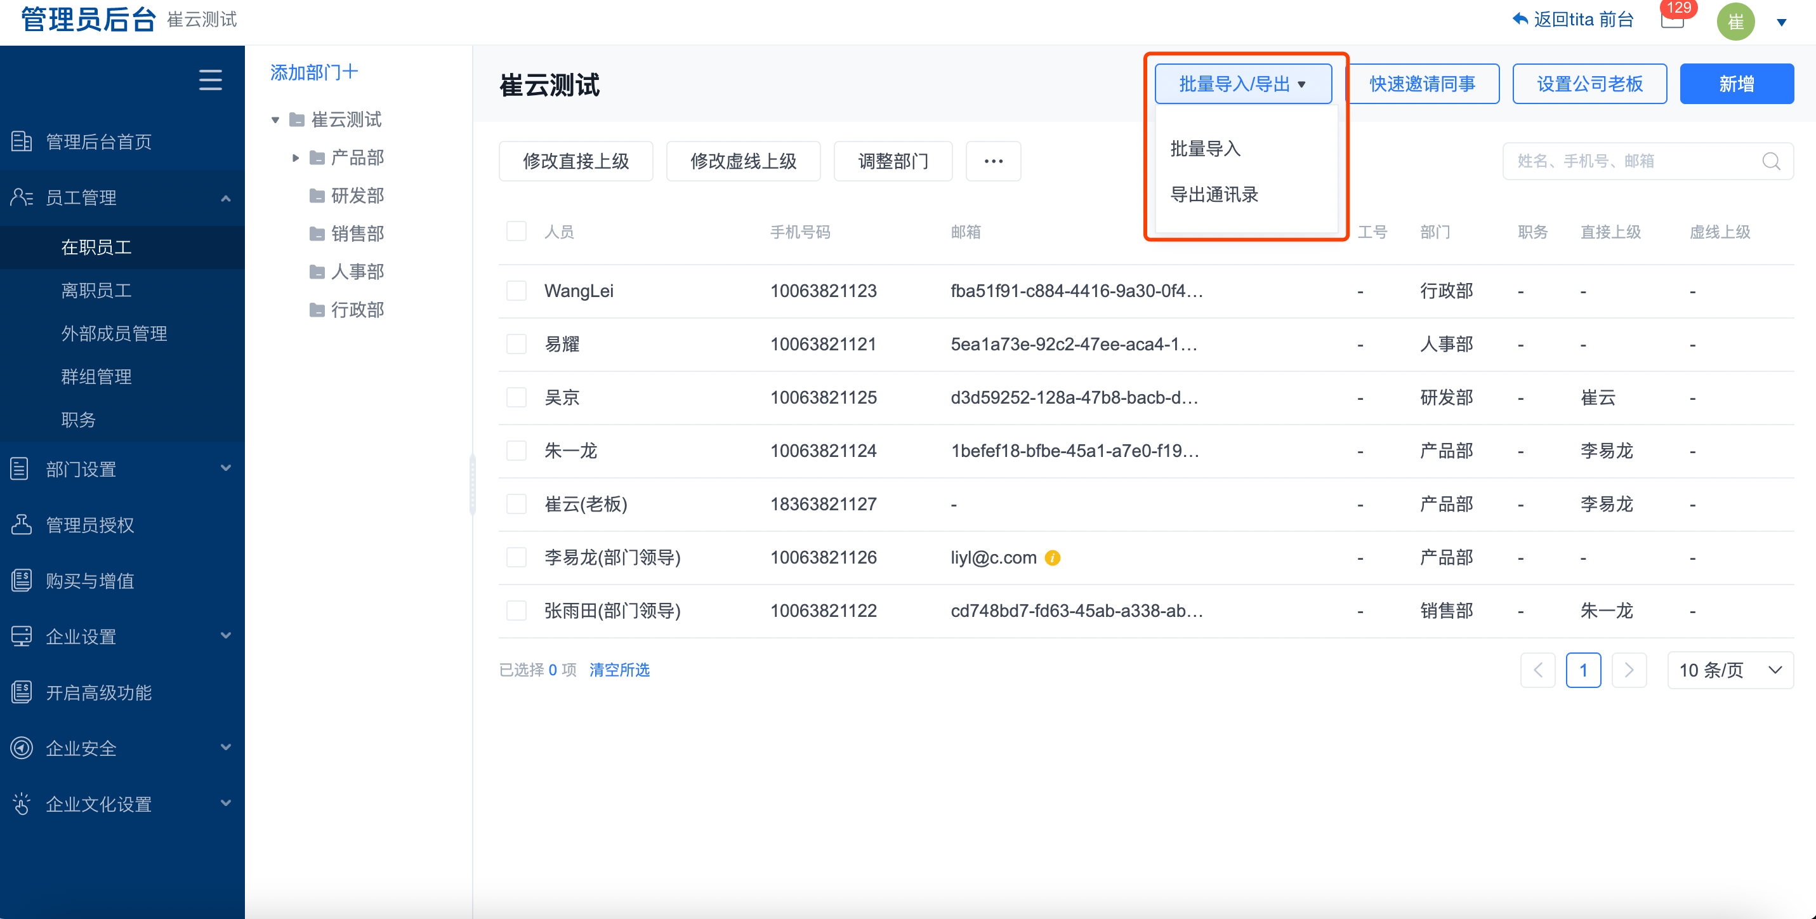Open the user account dropdown arrow
Image resolution: width=1816 pixels, height=919 pixels.
[1780, 22]
